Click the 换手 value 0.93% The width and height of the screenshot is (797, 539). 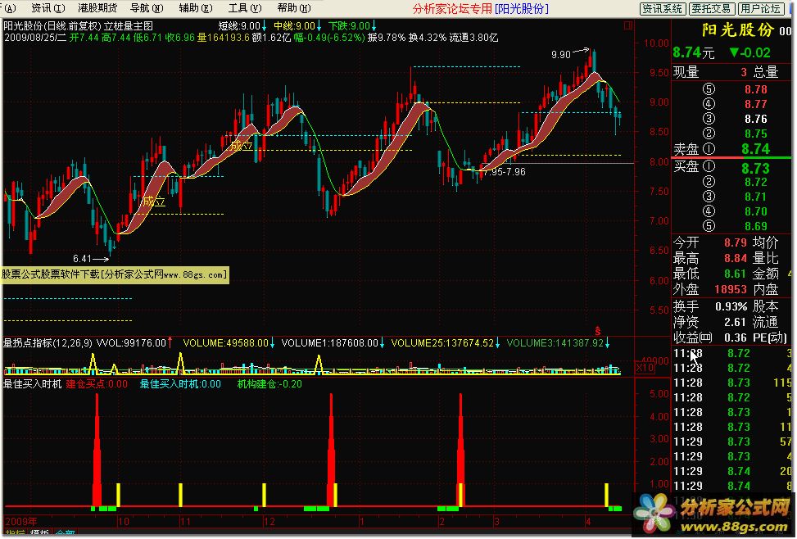(731, 307)
